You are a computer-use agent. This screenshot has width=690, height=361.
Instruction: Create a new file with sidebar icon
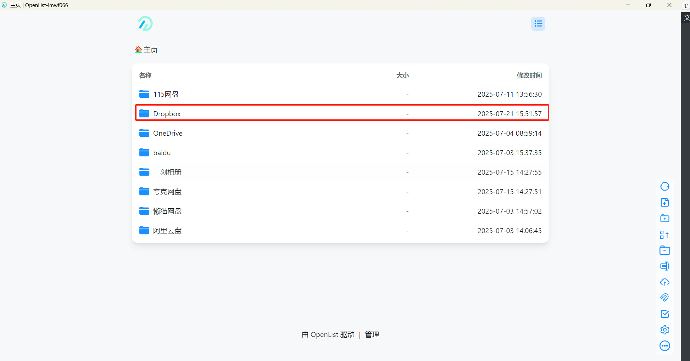[x=665, y=202]
